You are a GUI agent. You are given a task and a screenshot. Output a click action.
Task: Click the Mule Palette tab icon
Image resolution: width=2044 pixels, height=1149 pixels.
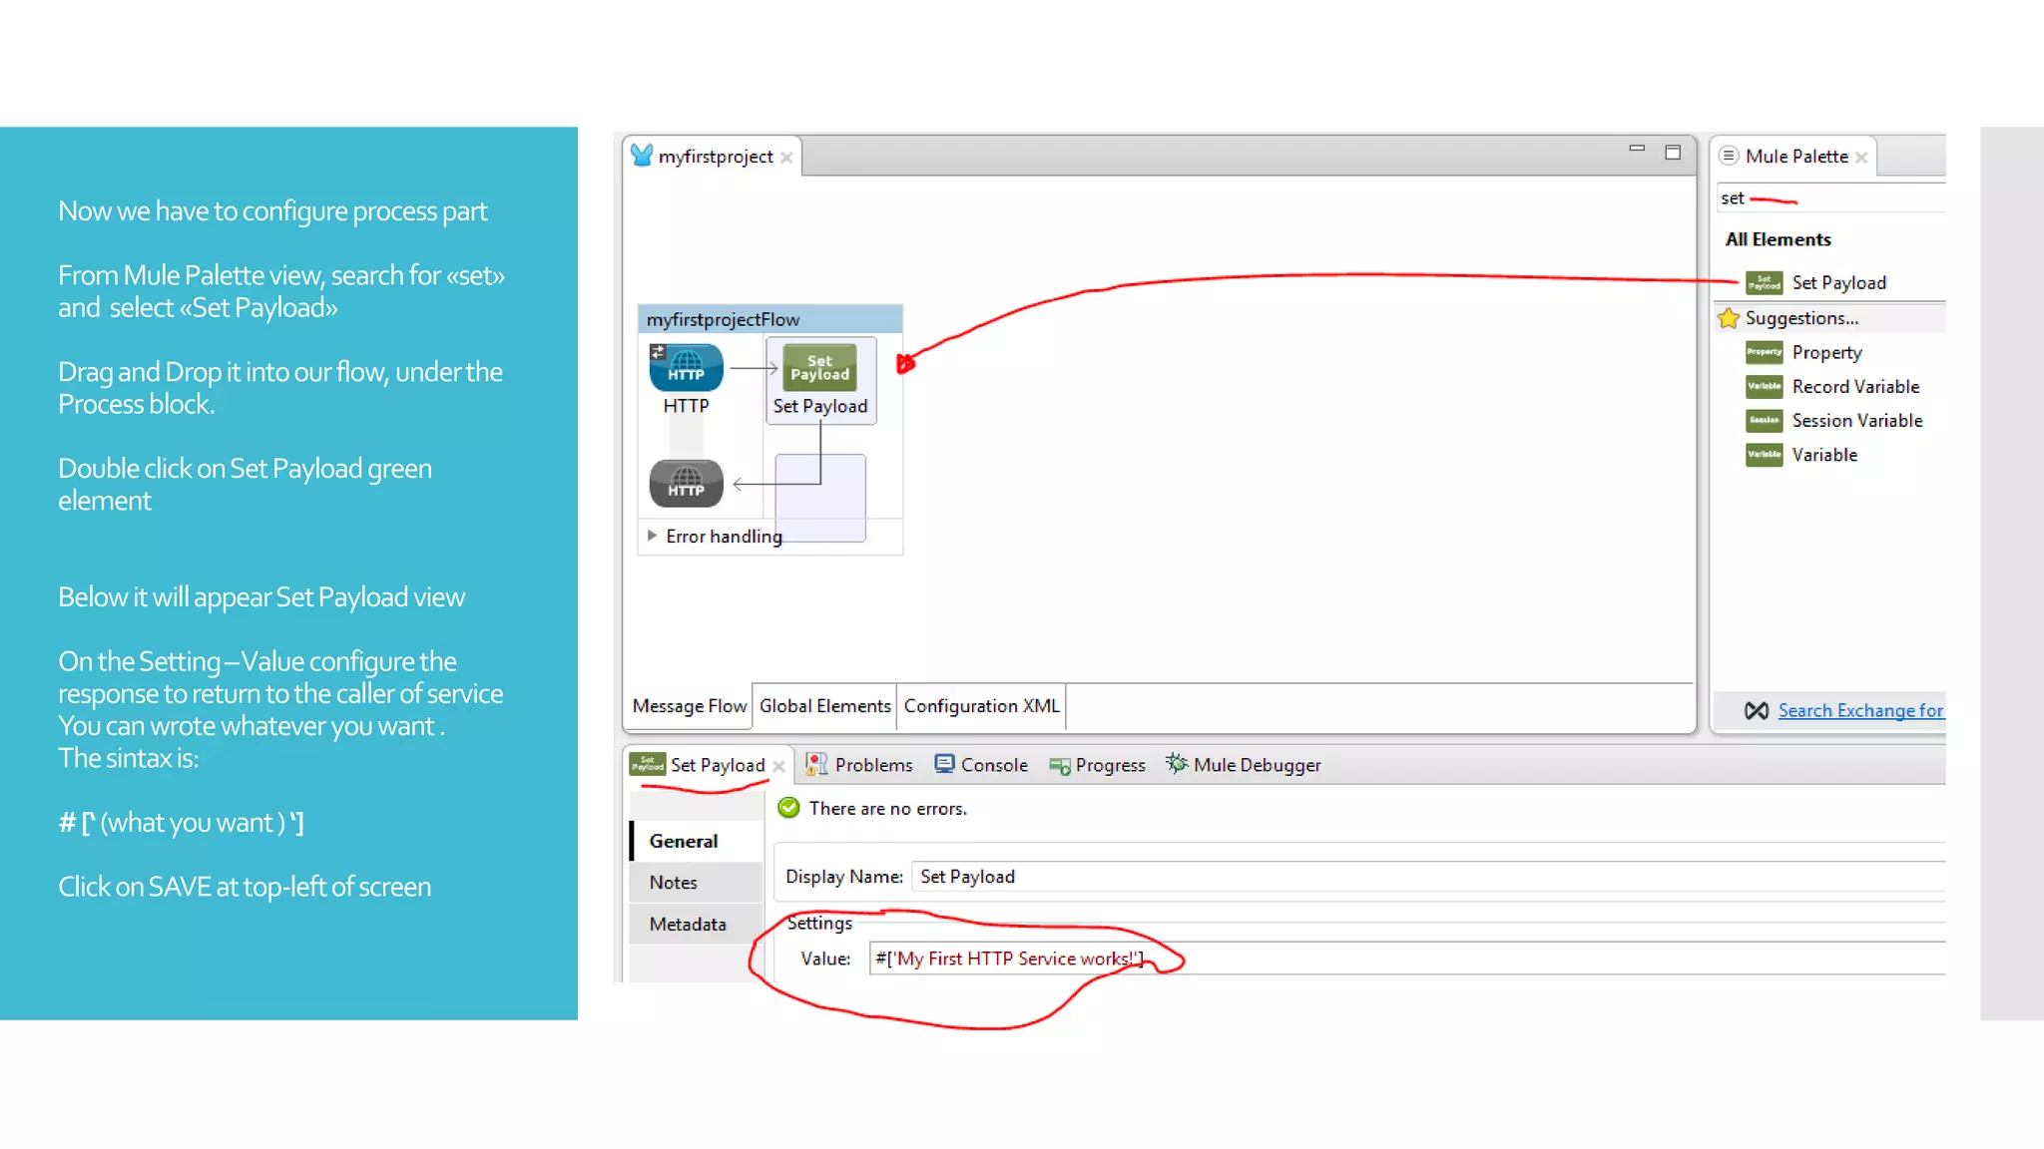[x=1729, y=156]
